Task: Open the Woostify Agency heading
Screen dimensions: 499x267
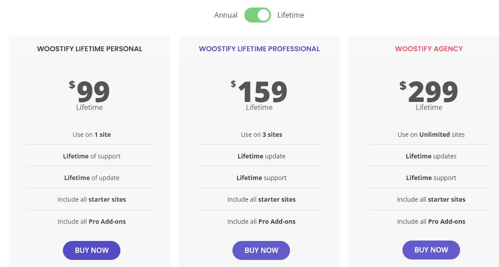Action: tap(429, 49)
